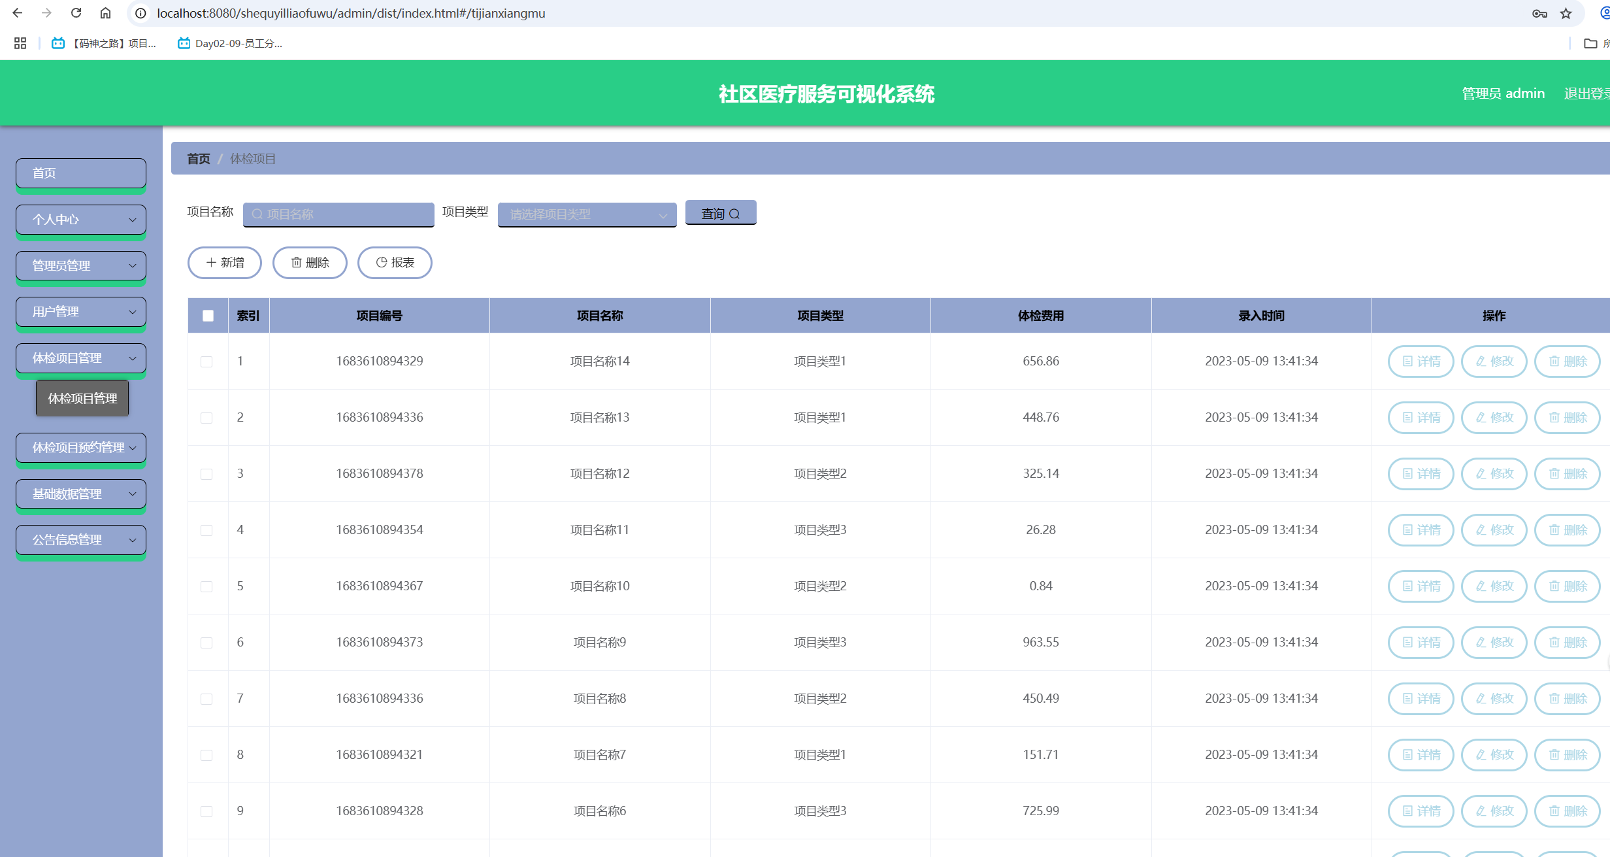Click the 体检费用 column header
Screen dimensions: 1610x857
[1041, 316]
